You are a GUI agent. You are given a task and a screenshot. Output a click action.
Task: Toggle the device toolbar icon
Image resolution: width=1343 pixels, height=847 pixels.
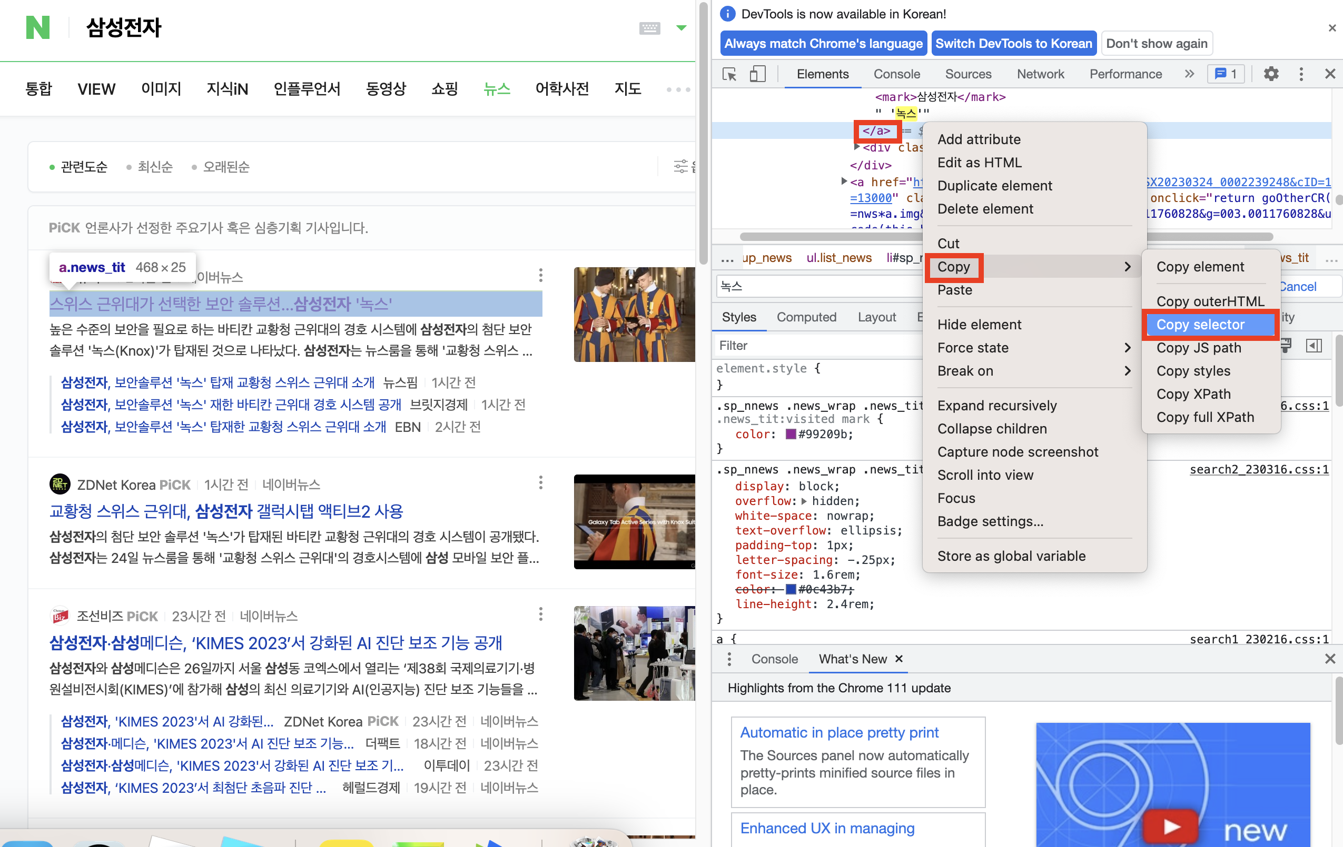click(758, 74)
